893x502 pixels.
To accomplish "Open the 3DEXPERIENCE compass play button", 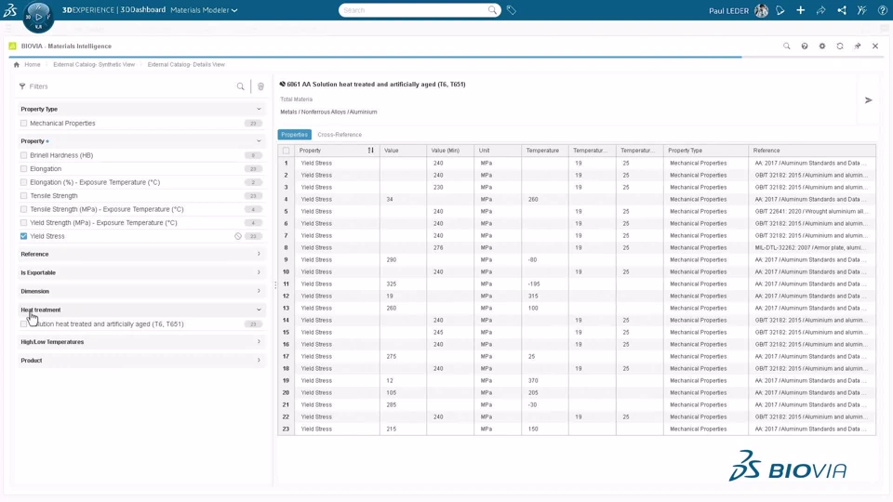I will click(38, 17).
